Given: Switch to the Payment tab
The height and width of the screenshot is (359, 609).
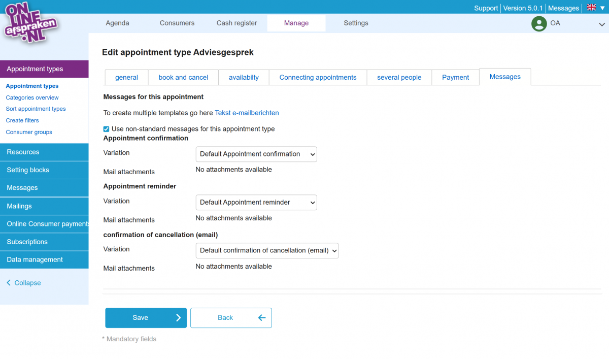Looking at the screenshot, I should click(x=455, y=77).
